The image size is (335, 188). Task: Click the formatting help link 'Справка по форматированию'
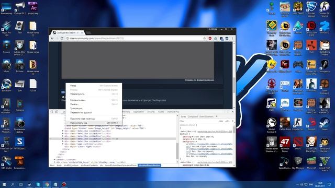199,80
